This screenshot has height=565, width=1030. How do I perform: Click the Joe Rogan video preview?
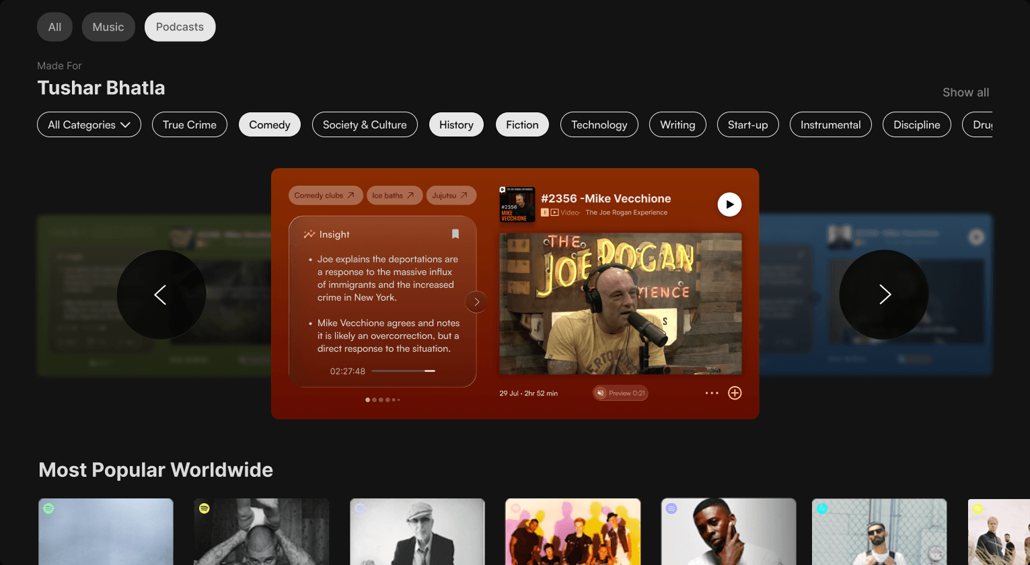click(620, 303)
